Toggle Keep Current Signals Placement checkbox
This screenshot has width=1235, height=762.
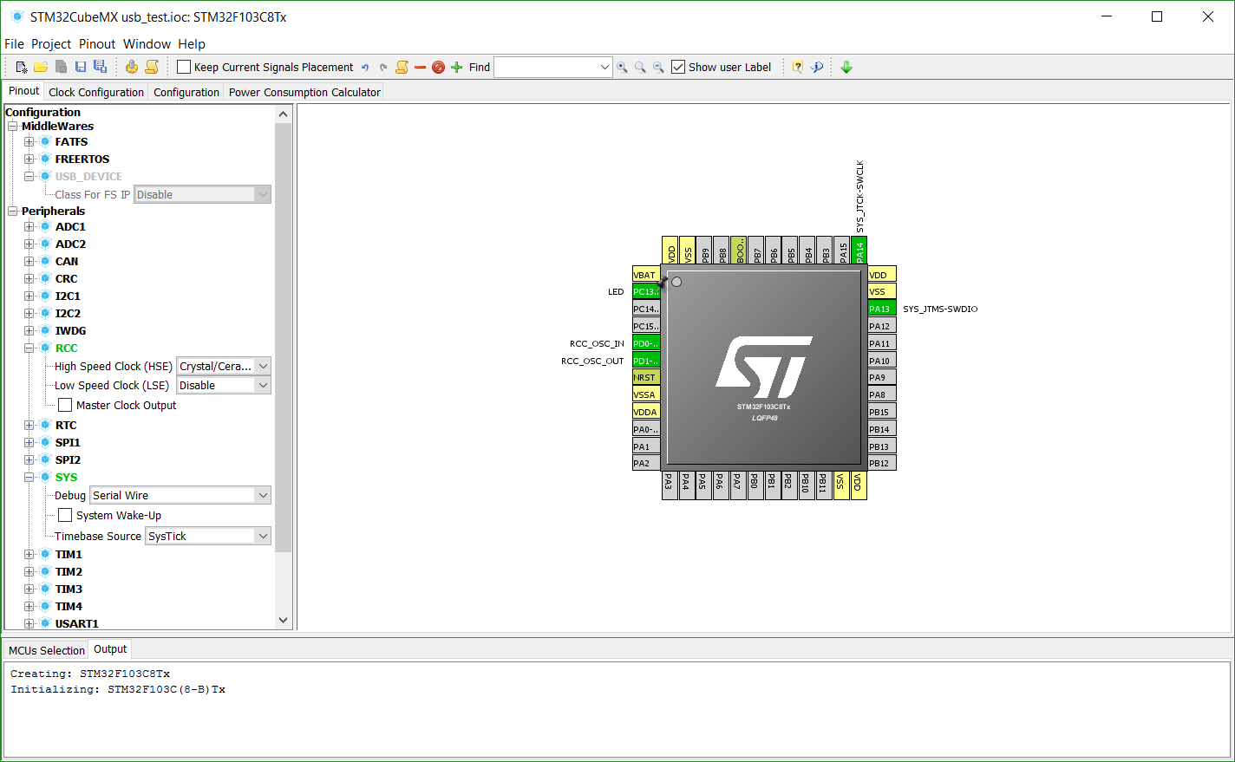click(x=184, y=67)
